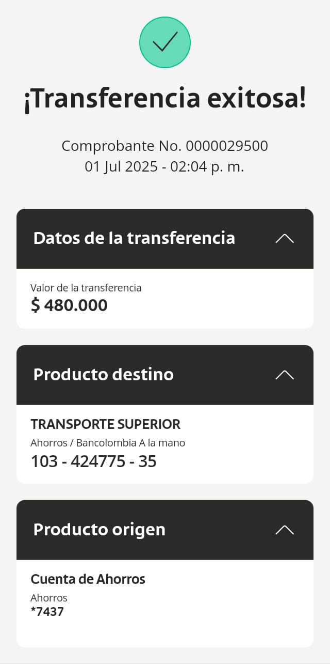Select destination account number 103 - 424775 - 35

click(94, 461)
